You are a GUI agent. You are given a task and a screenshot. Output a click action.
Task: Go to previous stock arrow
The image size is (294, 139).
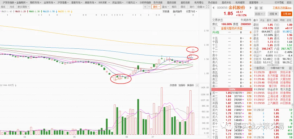click(x=213, y=8)
